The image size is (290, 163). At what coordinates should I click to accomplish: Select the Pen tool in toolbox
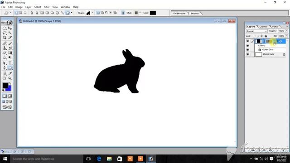coord(5,68)
